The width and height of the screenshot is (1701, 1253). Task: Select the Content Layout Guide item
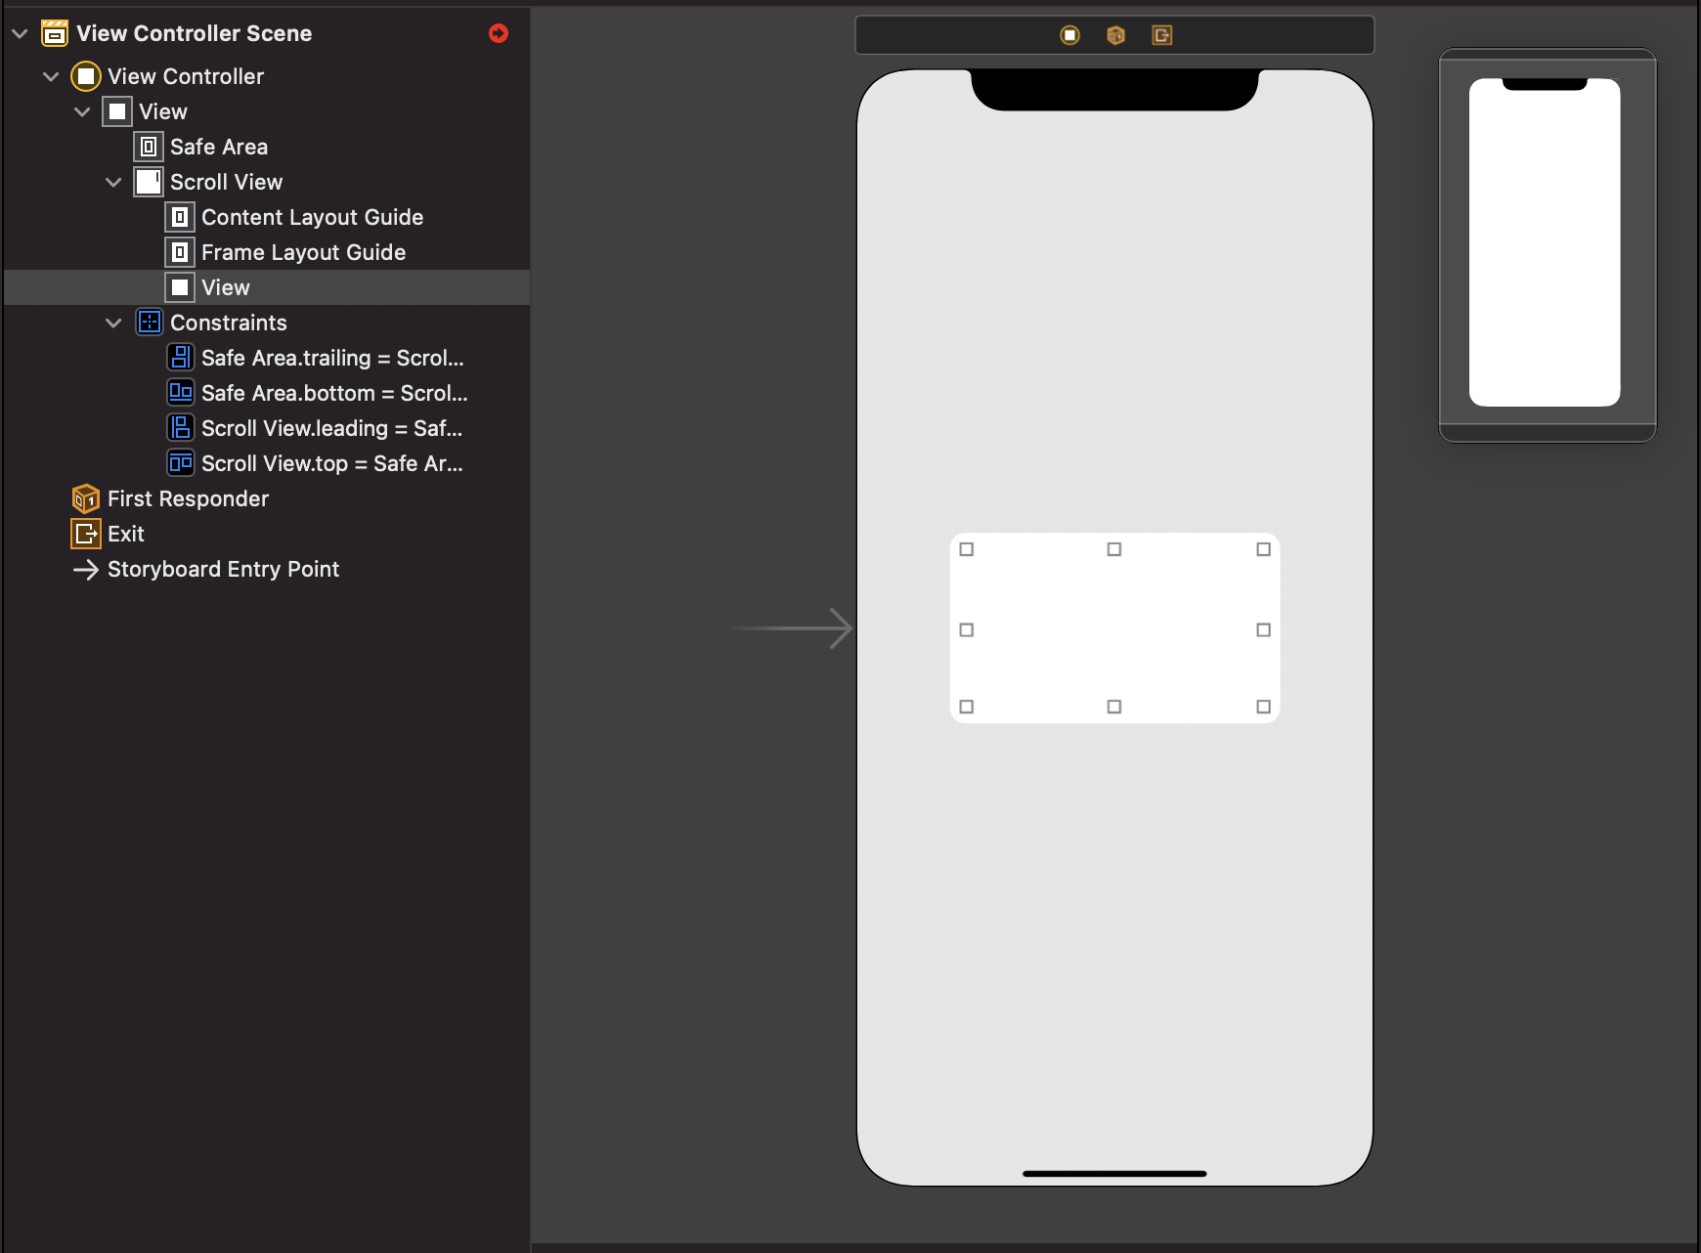(x=312, y=217)
